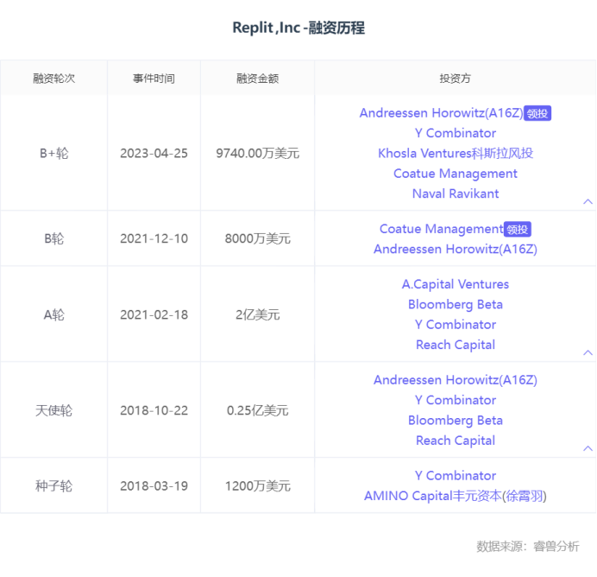Select the 天使轮 round cell
The height and width of the screenshot is (577, 597).
click(x=53, y=410)
